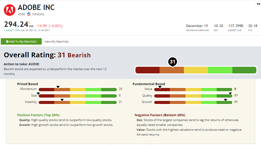The height and width of the screenshot is (145, 261).
Task: Click the 10.30 EPS value
Action: pyautogui.click(x=218, y=26)
